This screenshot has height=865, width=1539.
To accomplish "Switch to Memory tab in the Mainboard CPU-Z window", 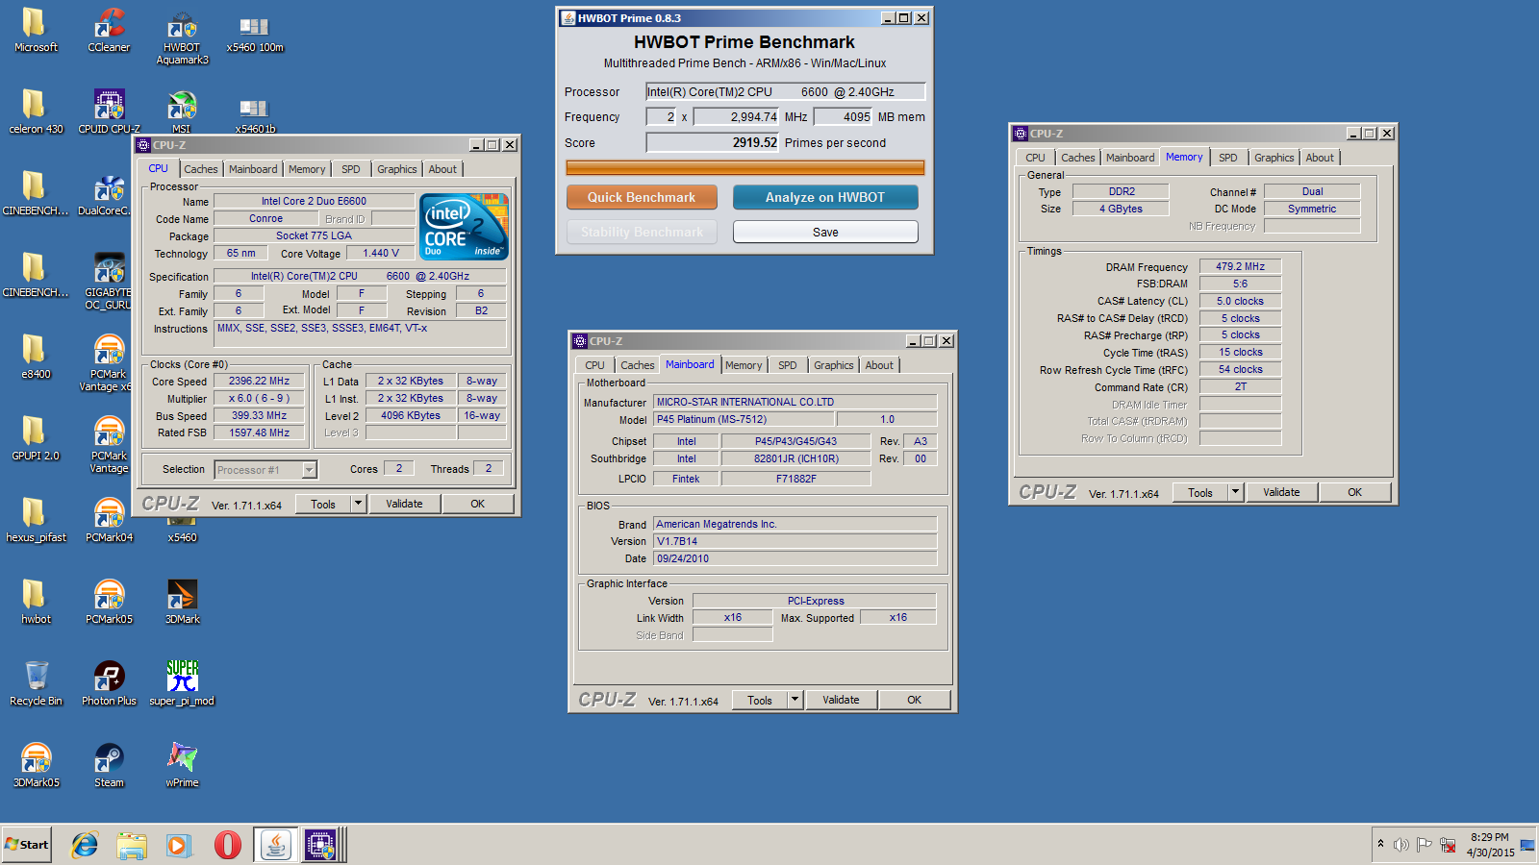I will [x=744, y=365].
